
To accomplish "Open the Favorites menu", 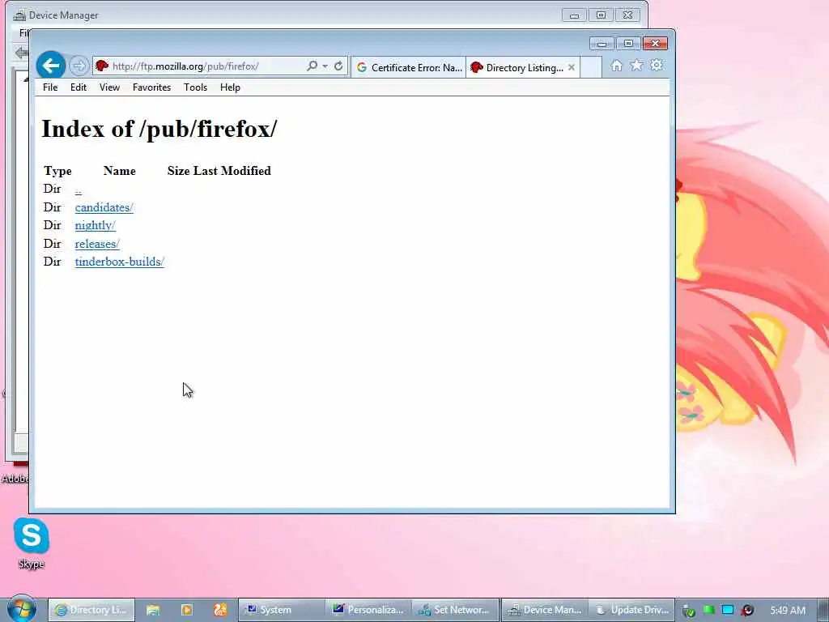I will pos(151,87).
